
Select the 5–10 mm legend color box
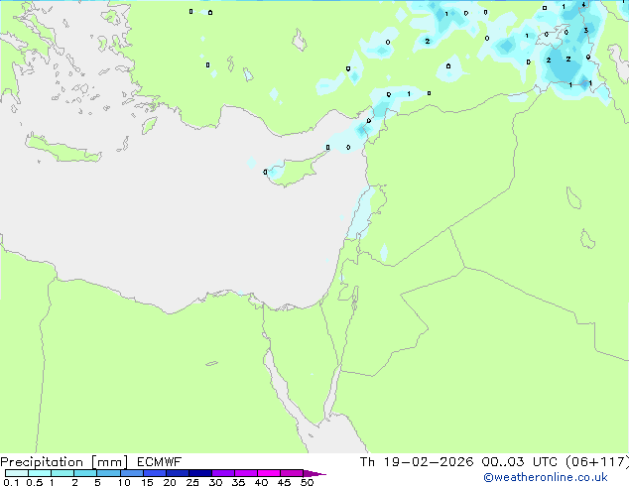coord(108,473)
